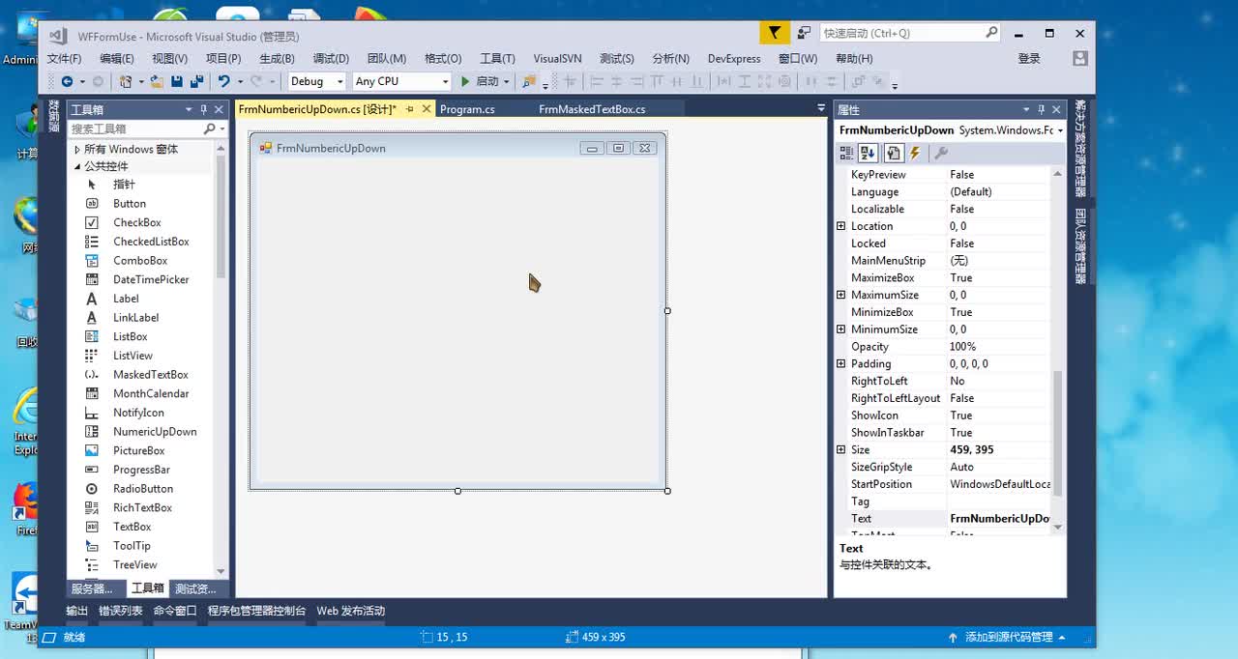Open the DevExpress menu
Viewport: 1238px width, 659px height.
click(734, 59)
